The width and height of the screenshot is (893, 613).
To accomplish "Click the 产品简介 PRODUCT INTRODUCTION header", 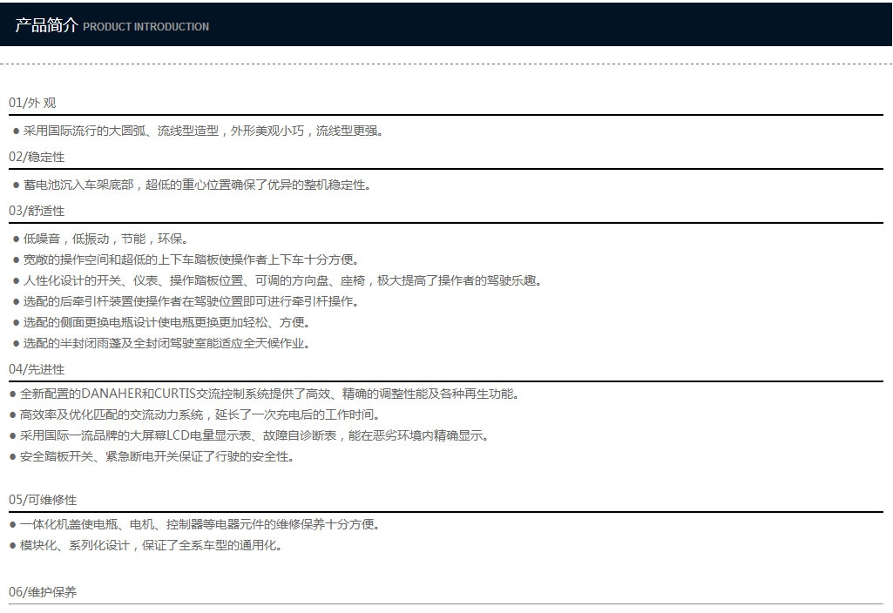I will (112, 25).
